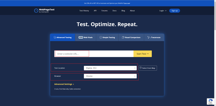216x106 pixels.
Task: Click the Start Test button
Action: (142, 54)
